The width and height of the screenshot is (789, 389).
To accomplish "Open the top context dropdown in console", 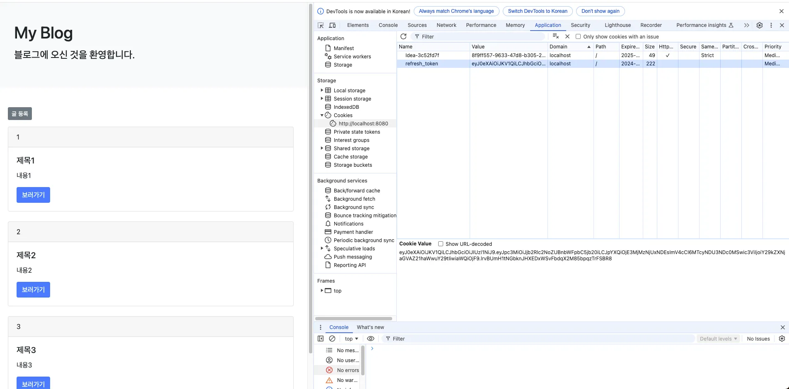I will coord(351,339).
